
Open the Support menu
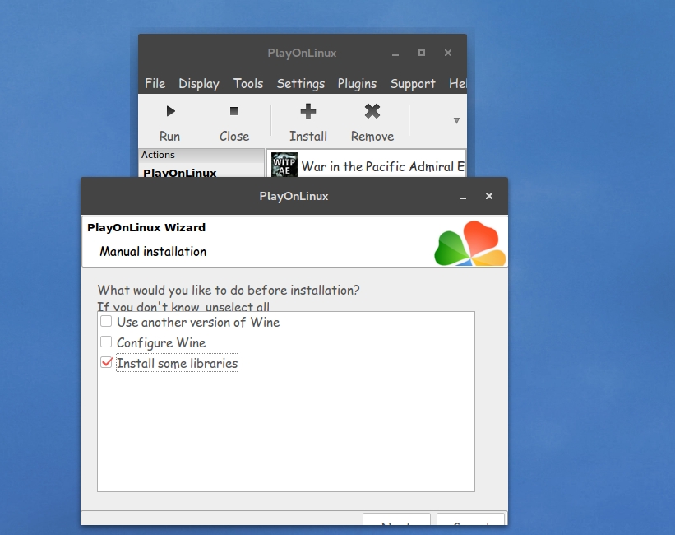(x=413, y=83)
